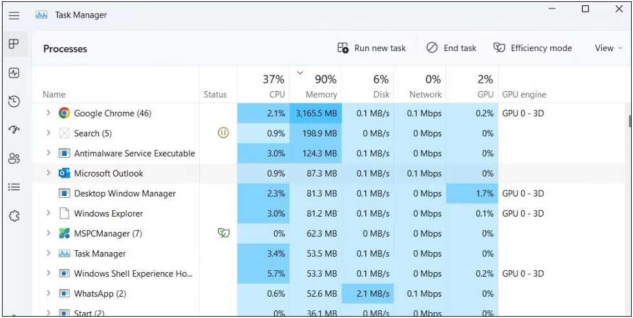Viewport: 633px width, 318px height.
Task: Select the 124.3 MB memory cell
Action: [316, 153]
